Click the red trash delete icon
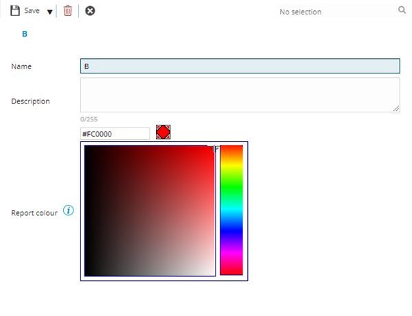The height and width of the screenshot is (316, 412). pos(67,11)
